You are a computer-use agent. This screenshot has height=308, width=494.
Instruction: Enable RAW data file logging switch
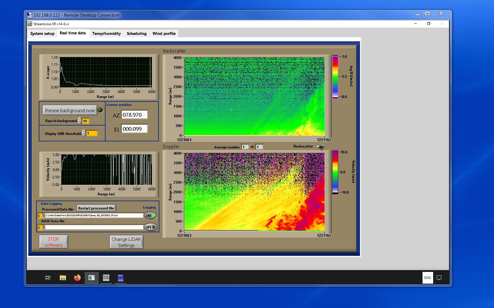tap(150, 227)
